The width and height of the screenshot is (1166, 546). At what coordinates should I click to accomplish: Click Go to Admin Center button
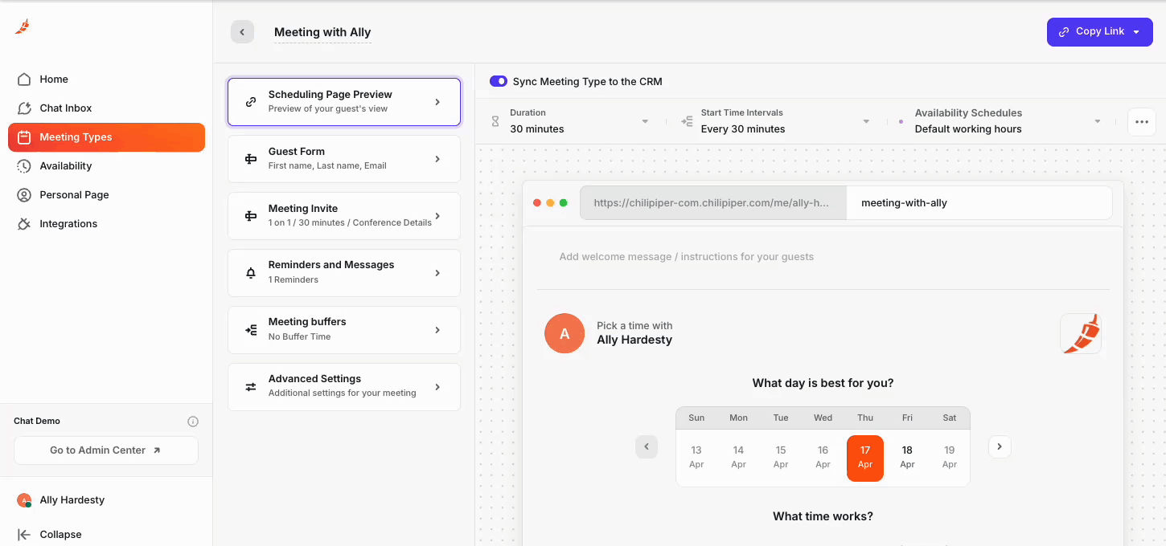pyautogui.click(x=106, y=450)
